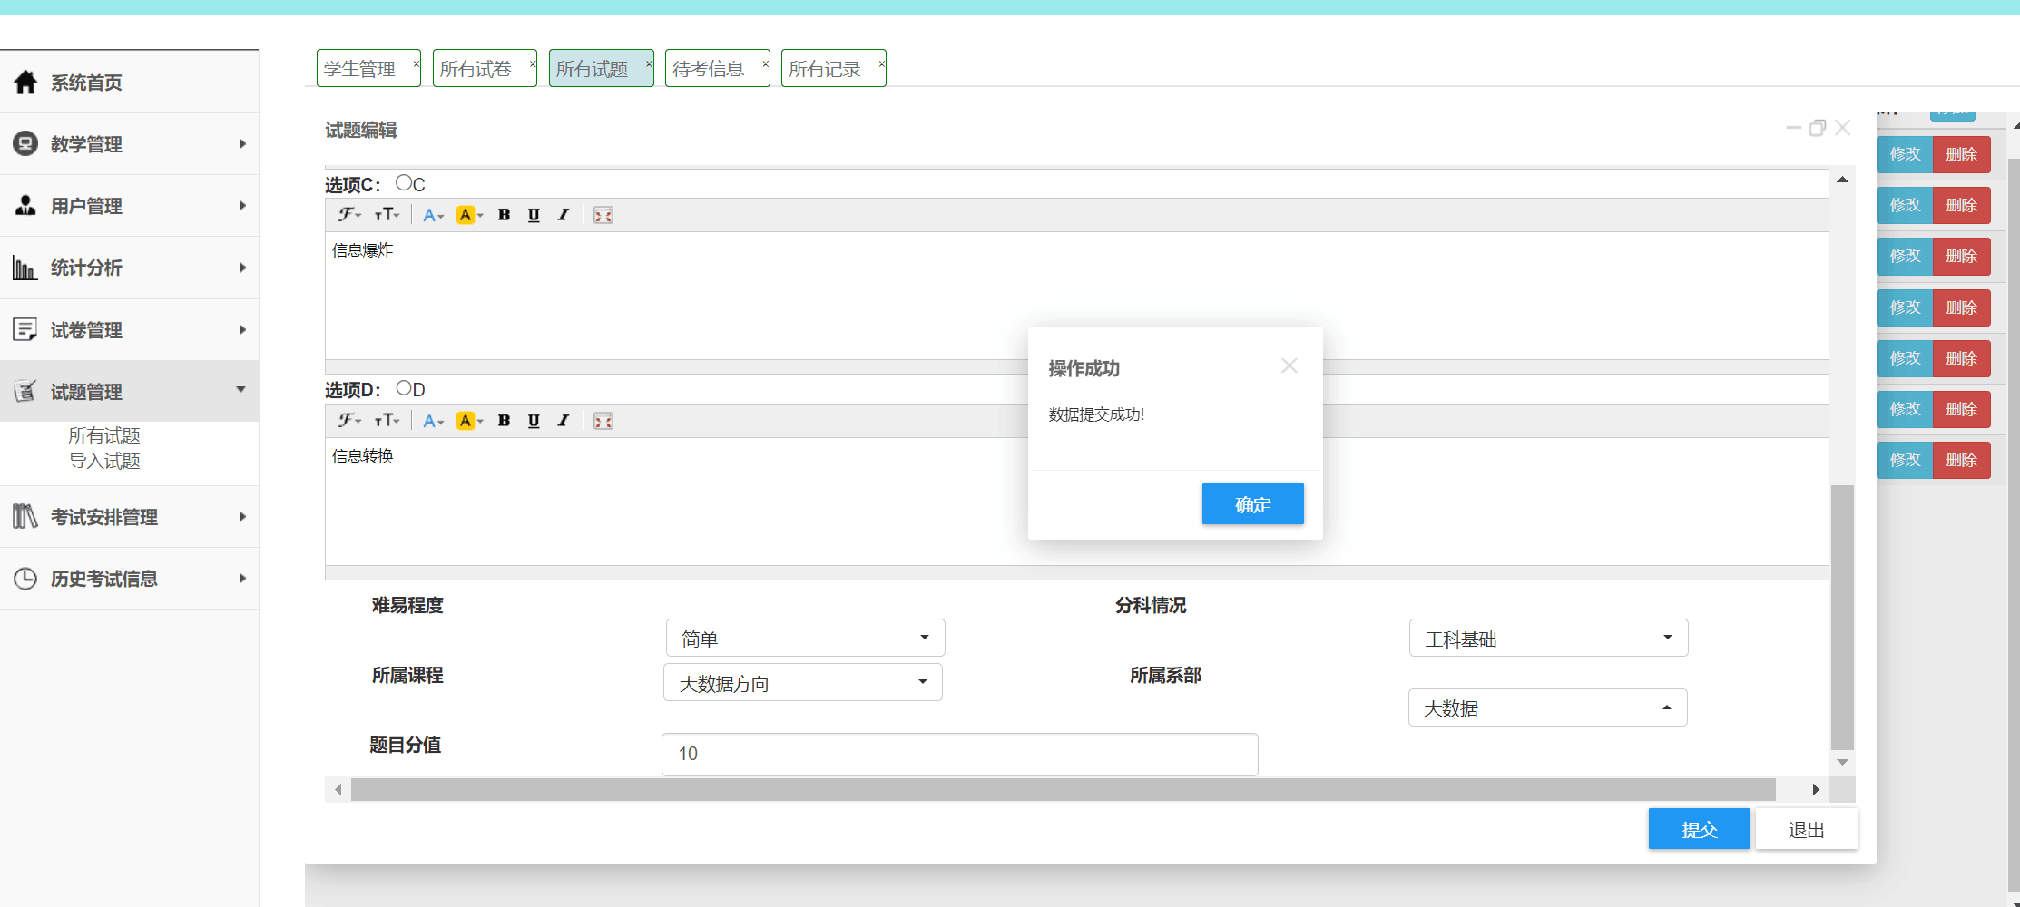Expand the 统计分析 sidebar menu
The width and height of the screenshot is (2020, 907).
click(x=242, y=268)
